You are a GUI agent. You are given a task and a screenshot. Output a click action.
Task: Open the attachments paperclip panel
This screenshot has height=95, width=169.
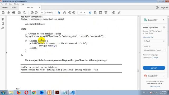3,28
